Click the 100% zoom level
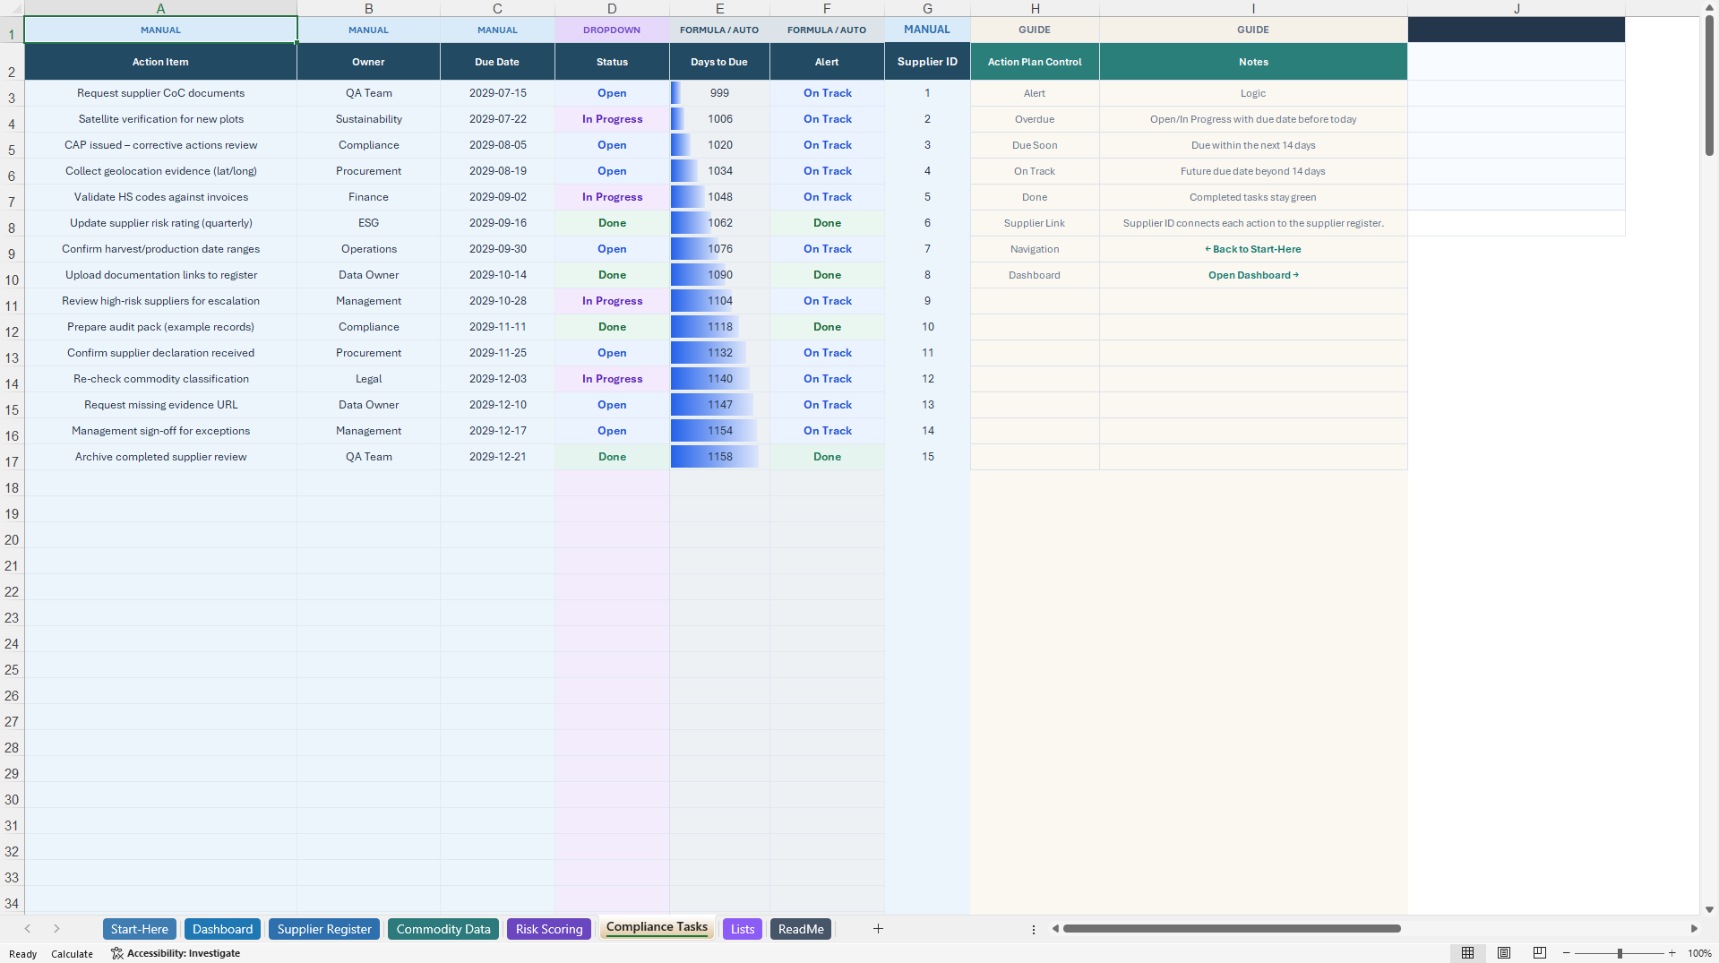This screenshot has height=963, width=1719. pyautogui.click(x=1699, y=953)
